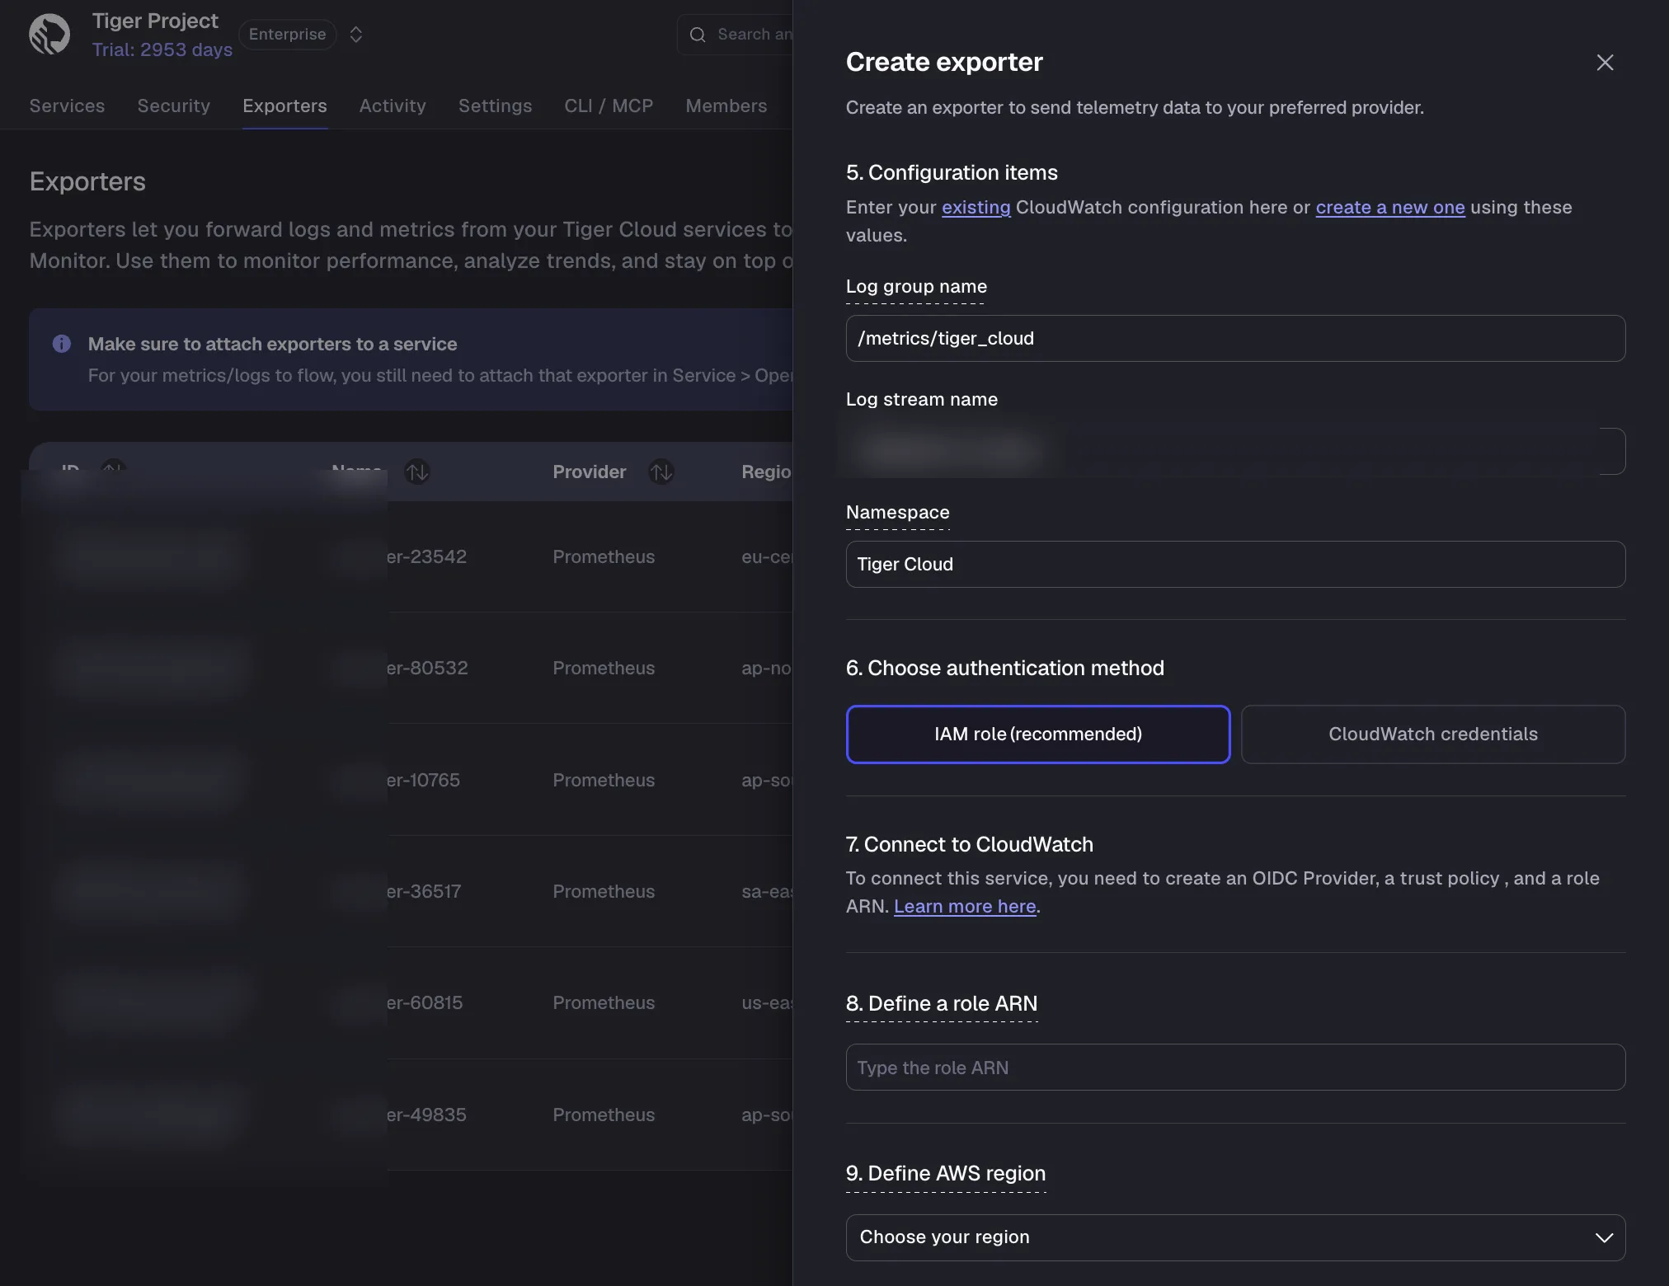1669x1286 pixels.
Task: Click the '9. Define AWS region' heading
Action: click(946, 1173)
